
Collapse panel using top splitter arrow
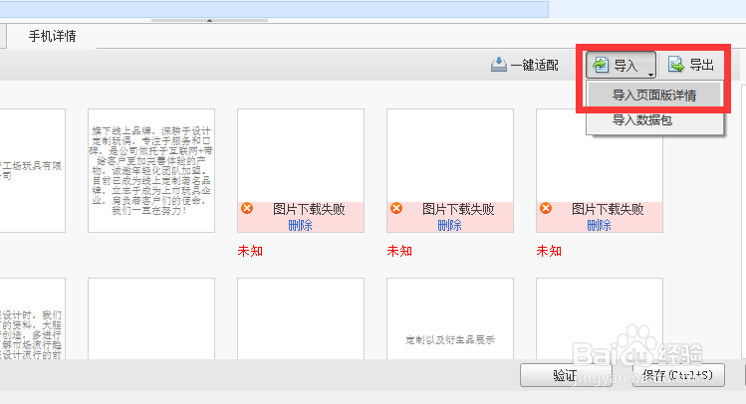tap(209, 21)
